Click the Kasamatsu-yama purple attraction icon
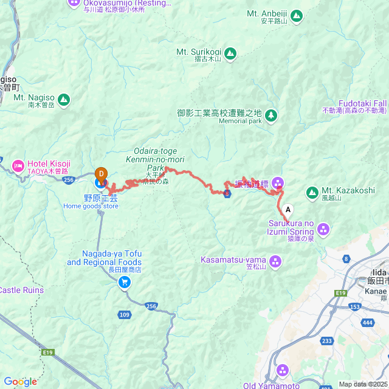This screenshot has width=389, height=389. (x=275, y=261)
